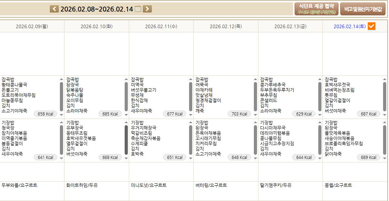Viewport: 389px width, 201px height.
Task: Select the 2026.02.09 Monday column header
Action: point(32,26)
